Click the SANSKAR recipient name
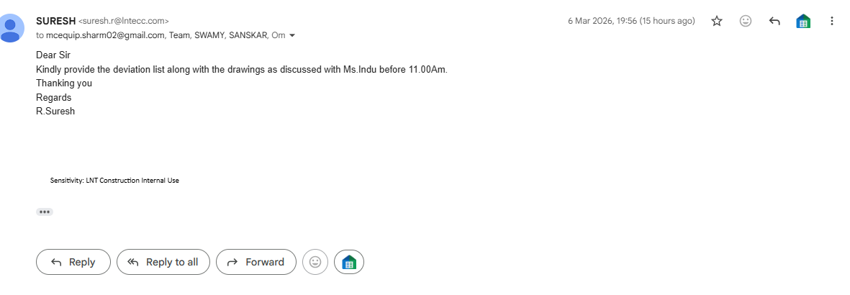 click(248, 35)
